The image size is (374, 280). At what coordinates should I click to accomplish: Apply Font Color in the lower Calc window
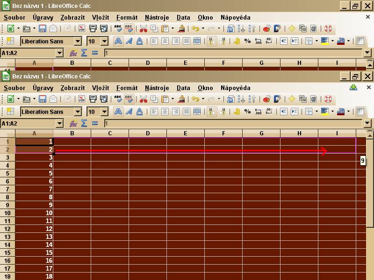point(341,112)
